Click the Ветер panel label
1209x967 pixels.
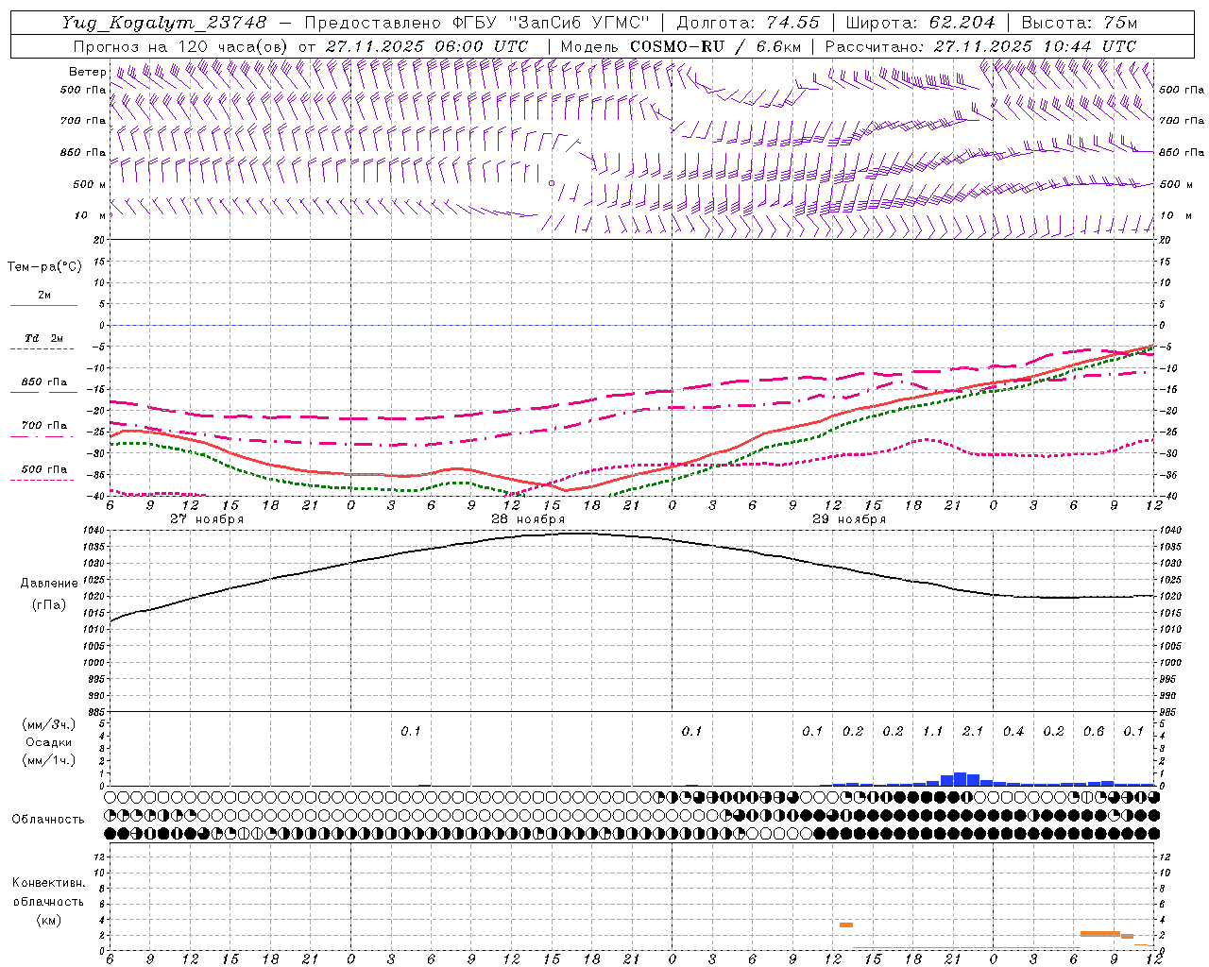pyautogui.click(x=87, y=72)
